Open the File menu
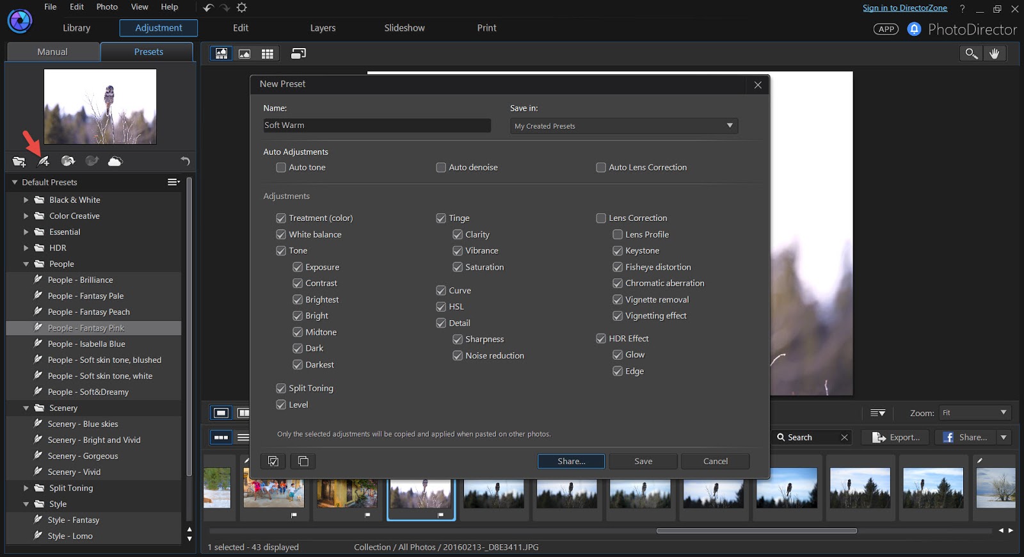 51,7
